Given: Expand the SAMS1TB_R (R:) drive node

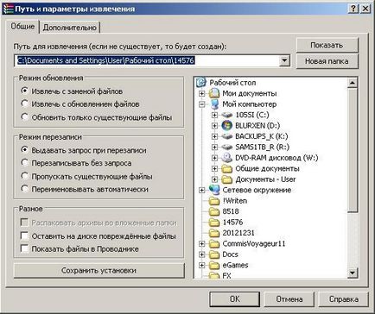Looking at the screenshot, I should (214, 148).
